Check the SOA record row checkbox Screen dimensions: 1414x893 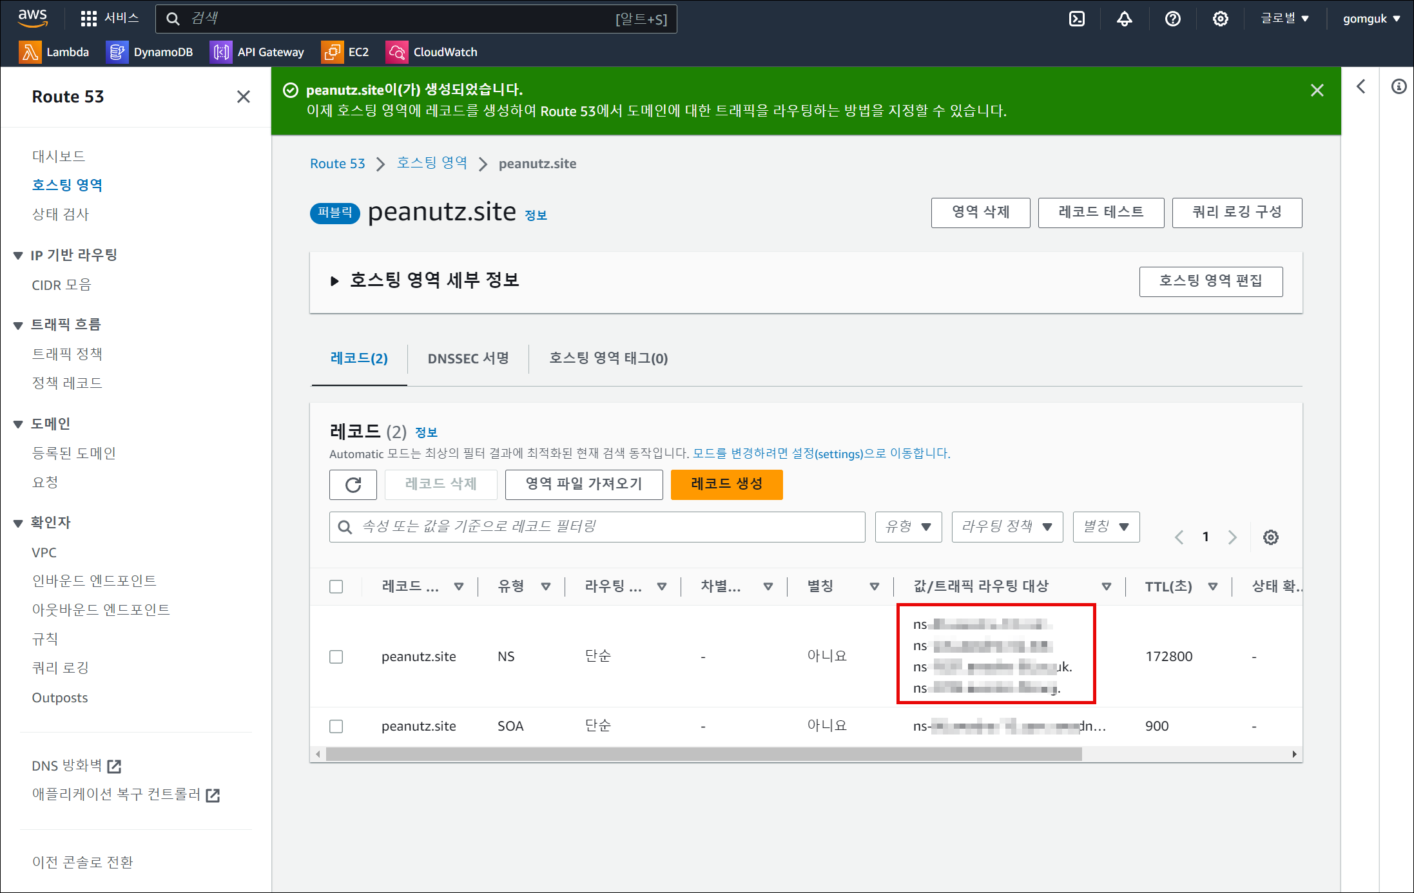tap(336, 726)
